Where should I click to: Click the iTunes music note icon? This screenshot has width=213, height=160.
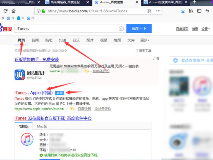[27, 139]
